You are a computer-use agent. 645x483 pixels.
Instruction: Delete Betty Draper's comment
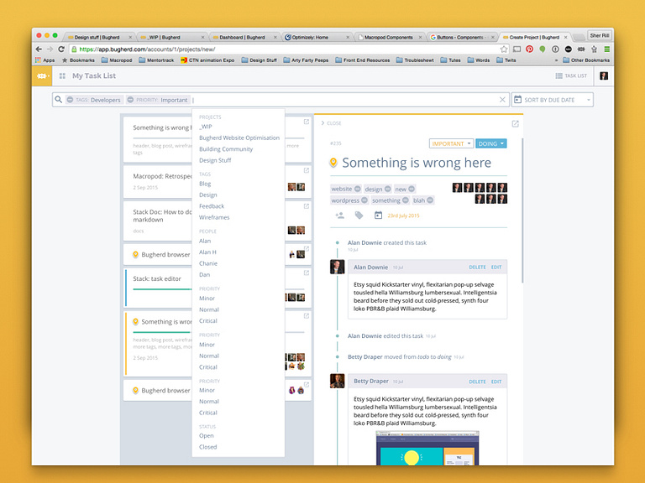[477, 382]
